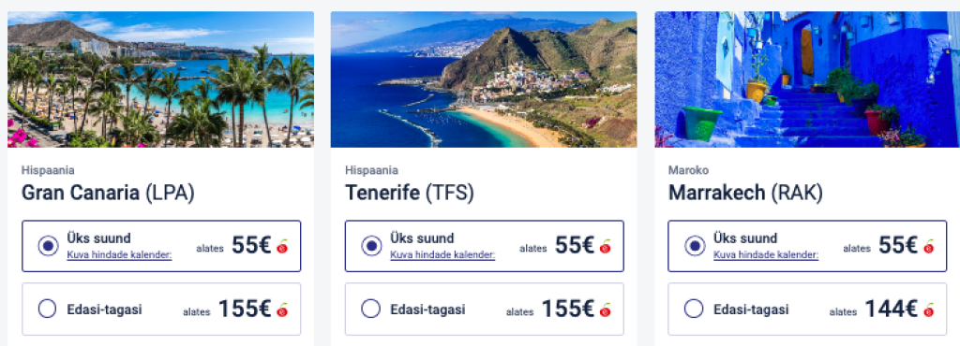960x346 pixels.
Task: Select Üks suund radio for Marrakech
Action: (695, 246)
